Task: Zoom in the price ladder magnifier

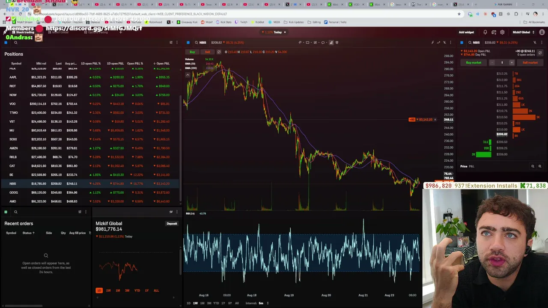Action: point(539,166)
